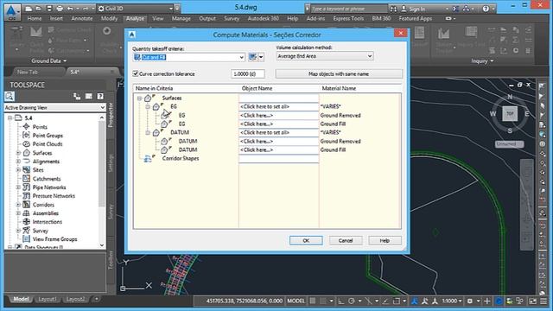Screen dimensions: 553x311
Task: Click the Unnamed view label under ViewCube
Action: point(510,144)
